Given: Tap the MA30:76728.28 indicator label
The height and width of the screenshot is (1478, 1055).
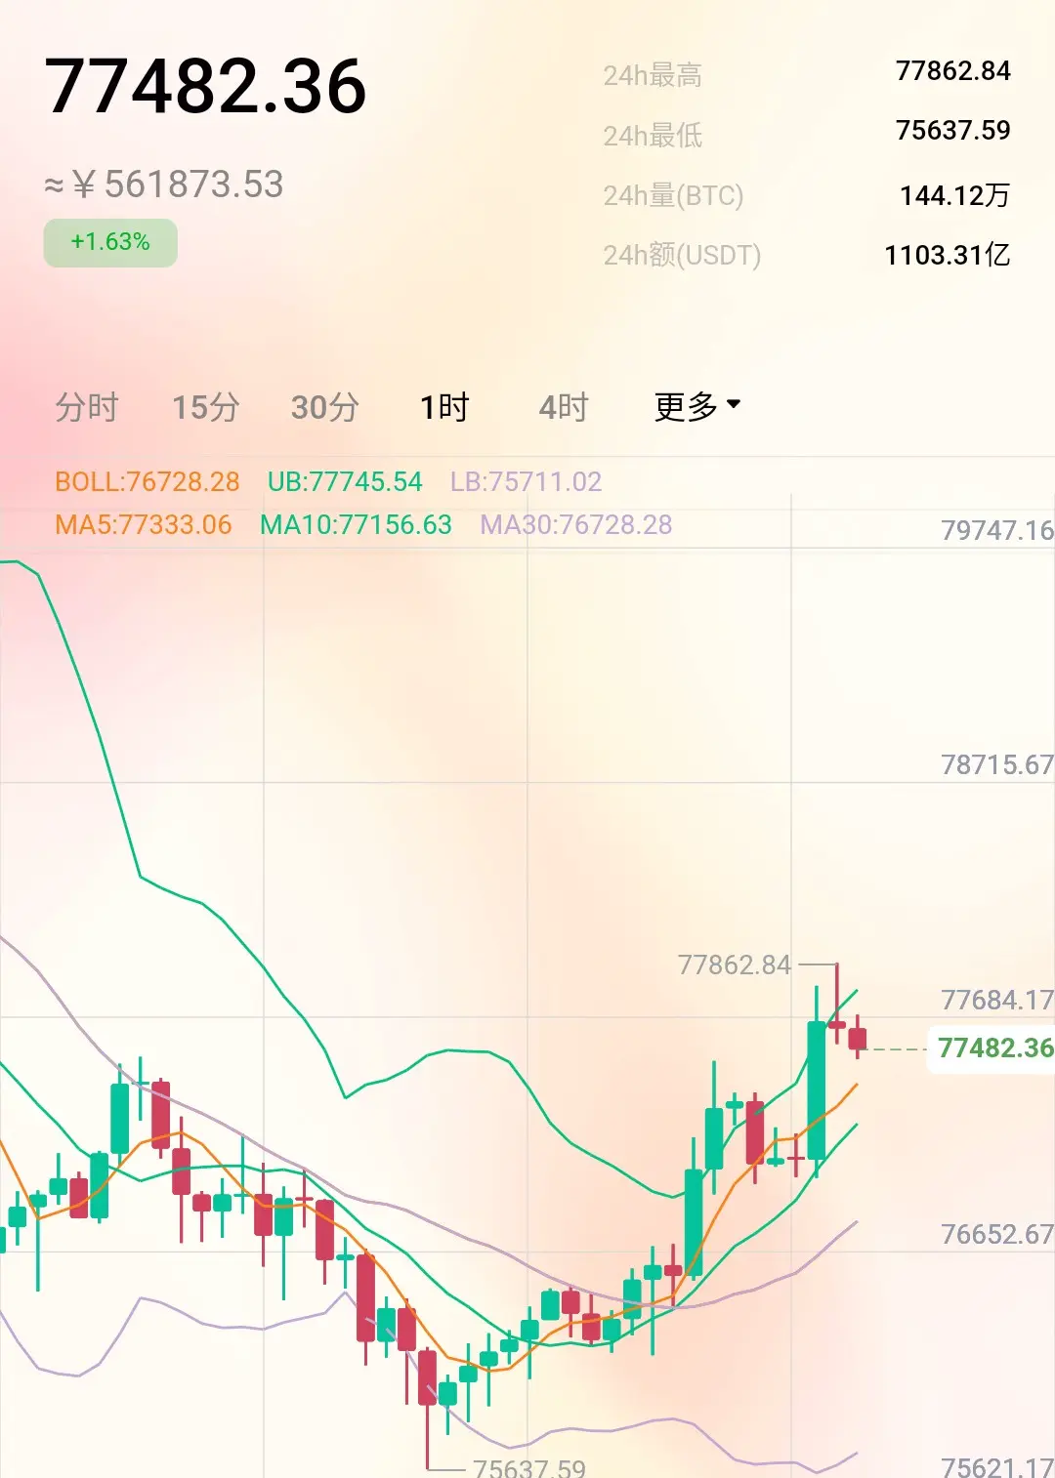Looking at the screenshot, I should (576, 524).
